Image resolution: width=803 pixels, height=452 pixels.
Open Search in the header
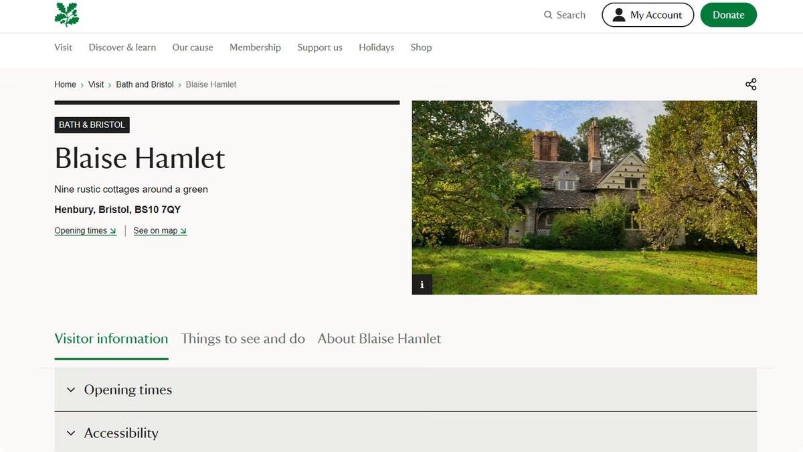tap(565, 15)
